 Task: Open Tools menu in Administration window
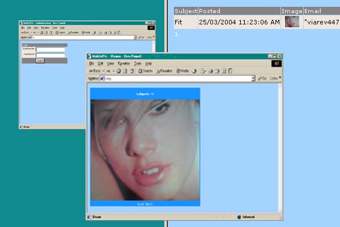(x=54, y=28)
